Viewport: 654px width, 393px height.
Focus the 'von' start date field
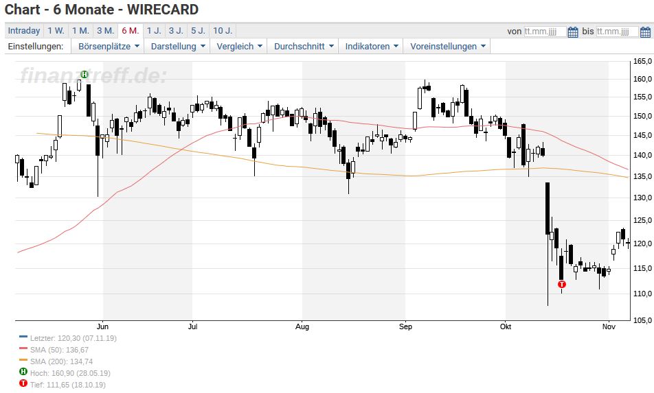click(x=545, y=32)
